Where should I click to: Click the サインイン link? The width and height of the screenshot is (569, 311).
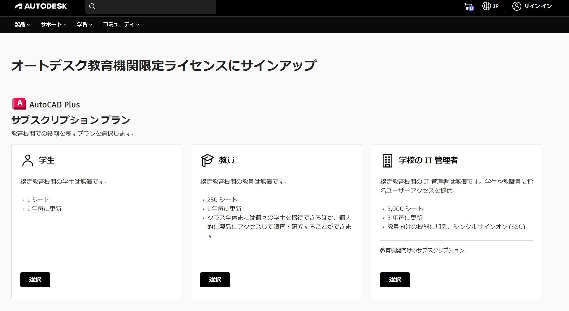pyautogui.click(x=538, y=6)
